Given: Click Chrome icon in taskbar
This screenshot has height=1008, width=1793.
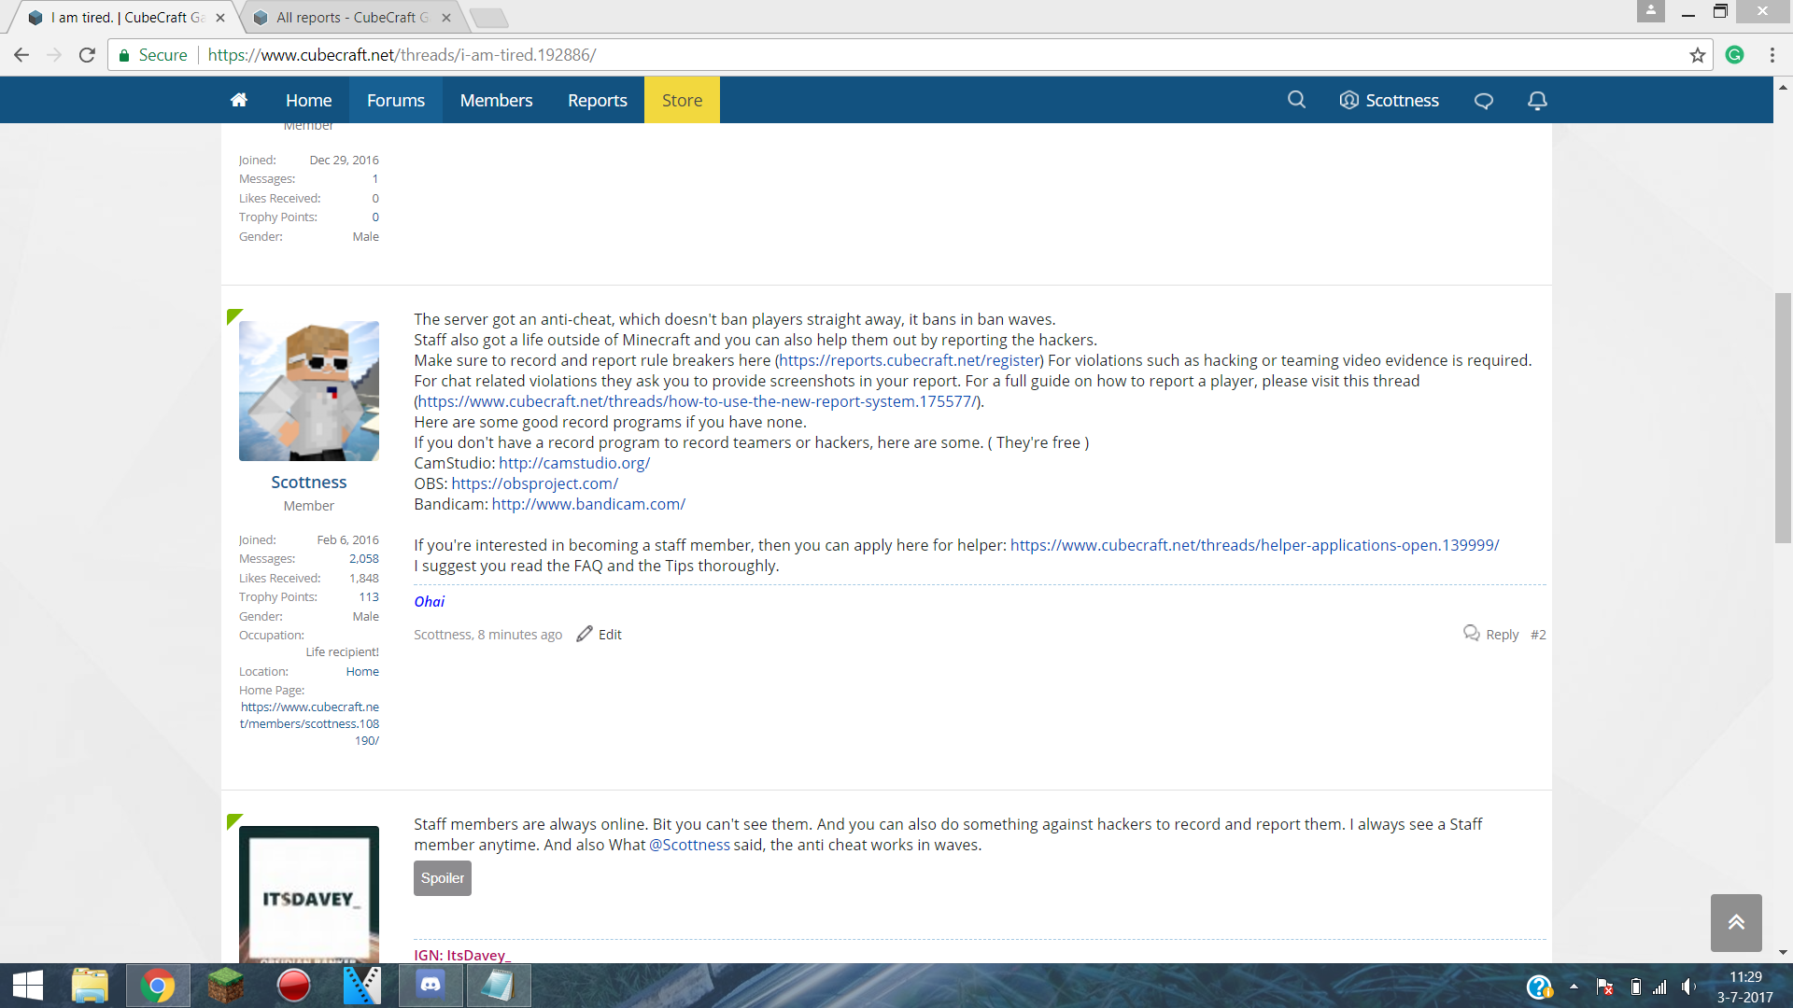Looking at the screenshot, I should (x=158, y=986).
